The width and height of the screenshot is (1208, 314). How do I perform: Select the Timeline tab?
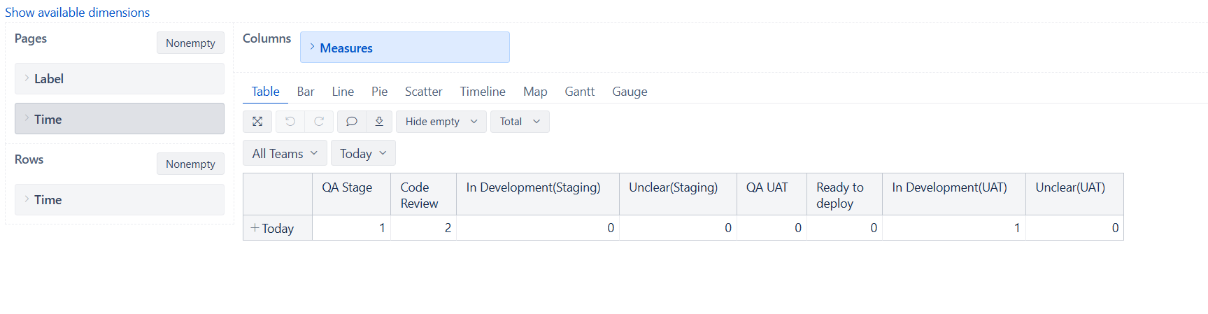(x=483, y=92)
